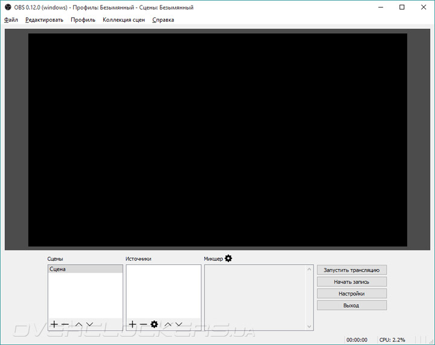This screenshot has height=345, width=435.
Task: Click inside the empty Источники list box
Action: pyautogui.click(x=164, y=291)
